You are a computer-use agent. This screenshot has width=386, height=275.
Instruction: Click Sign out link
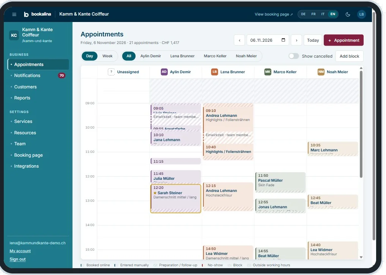tap(18, 259)
